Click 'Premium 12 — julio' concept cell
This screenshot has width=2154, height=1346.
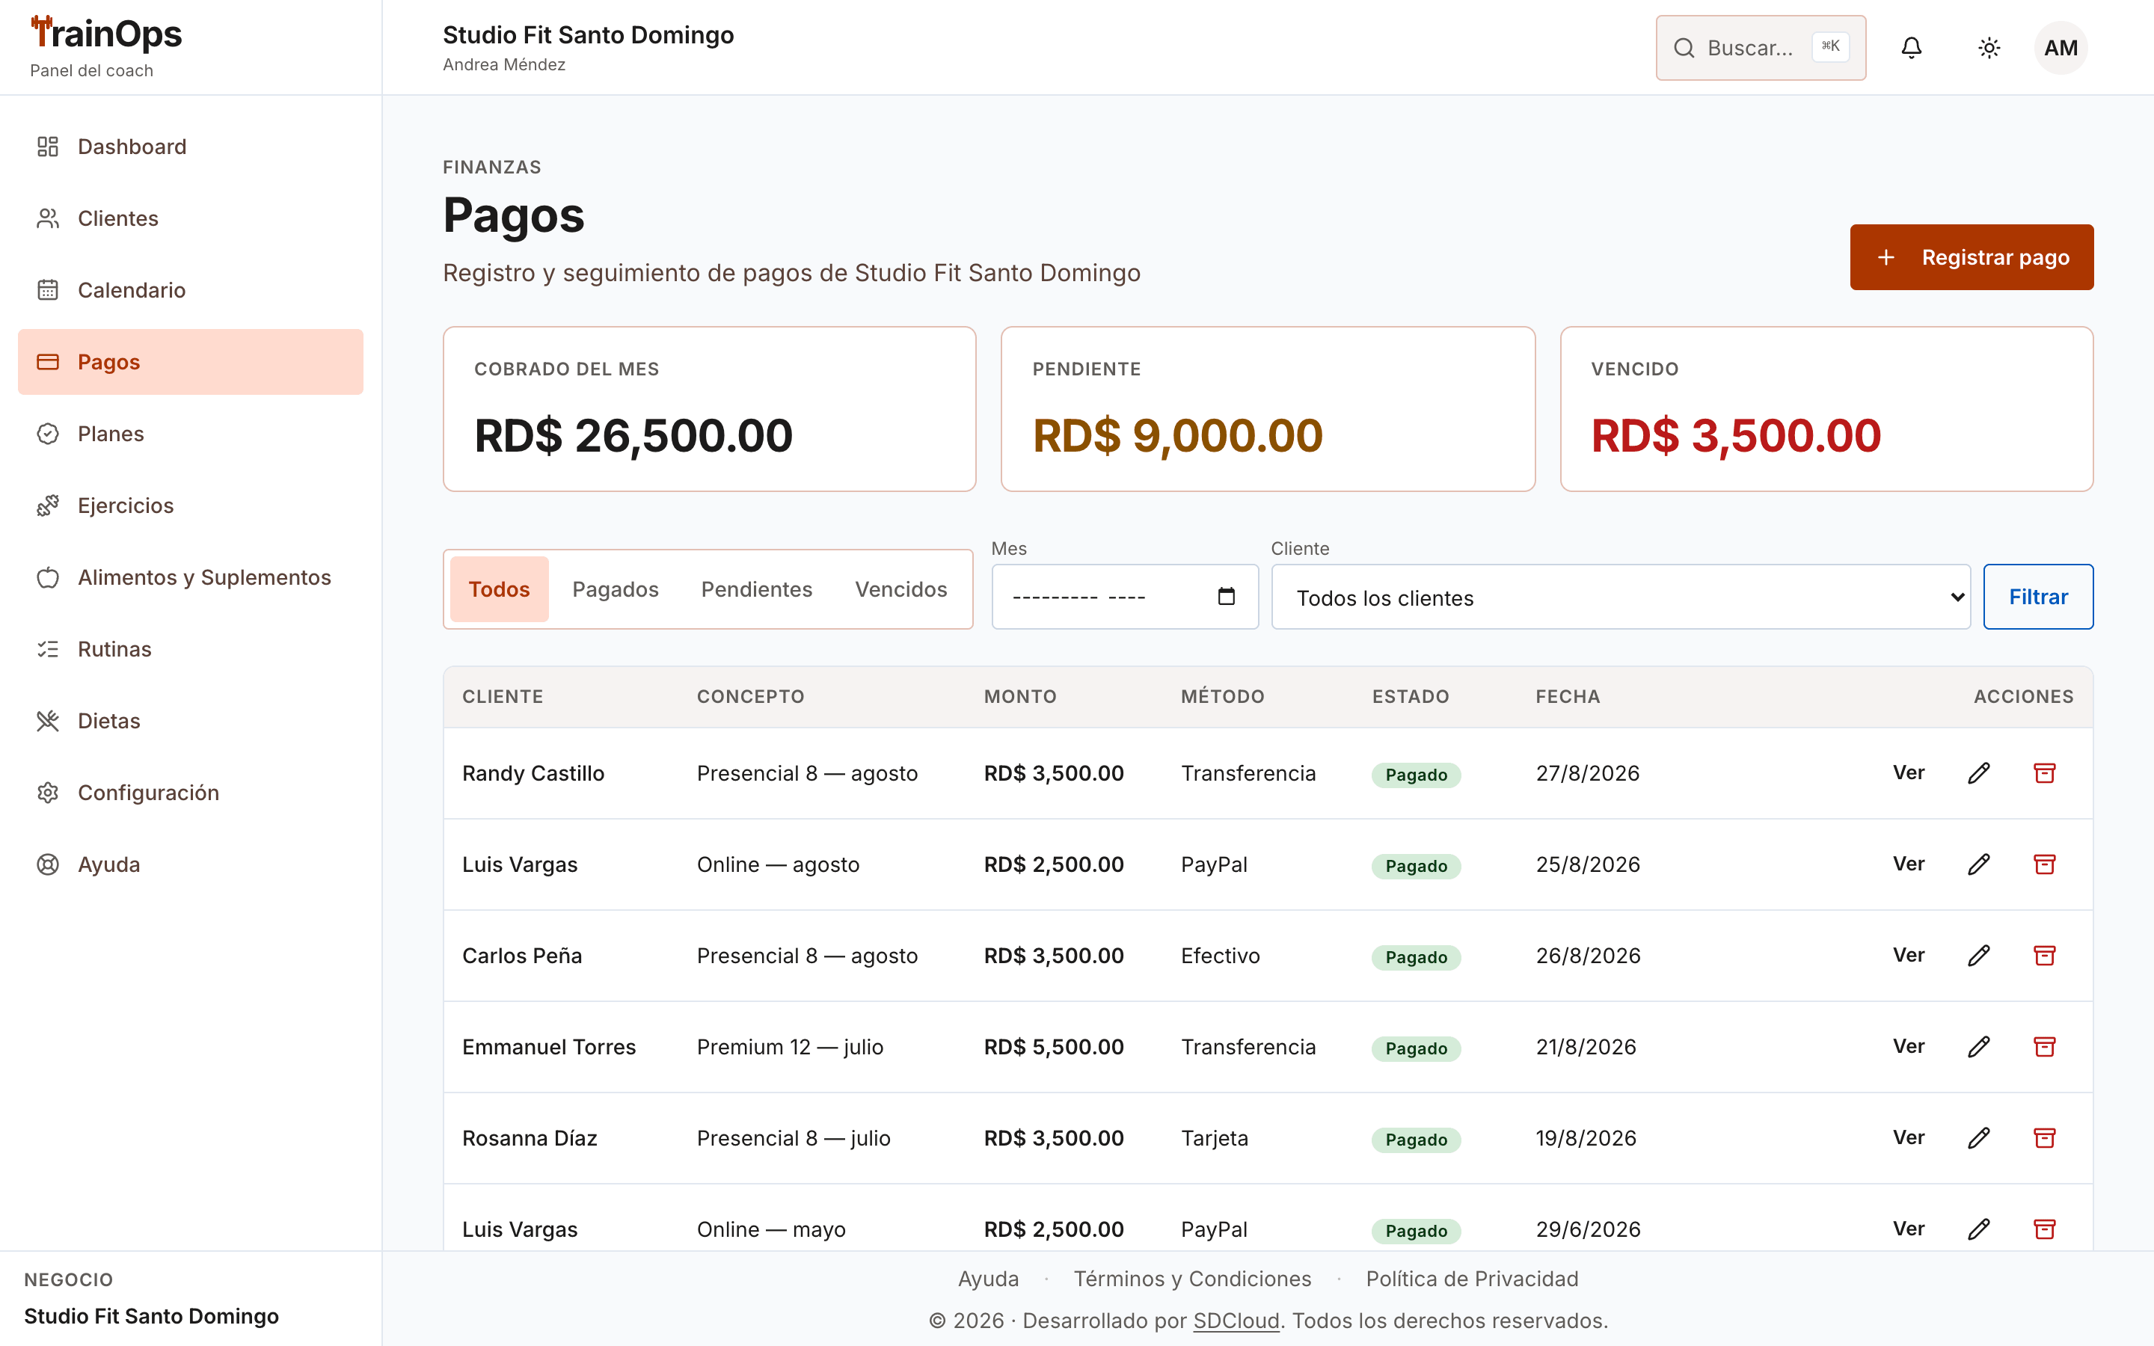[790, 1047]
